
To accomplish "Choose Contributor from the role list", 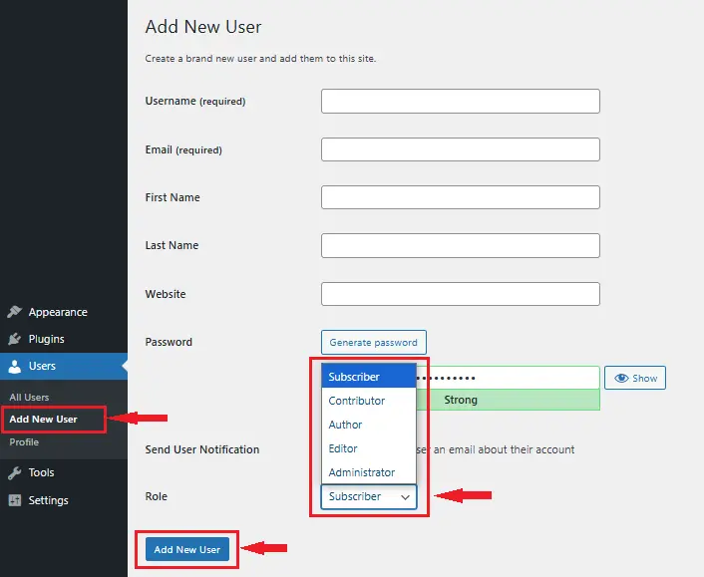I will click(367, 401).
